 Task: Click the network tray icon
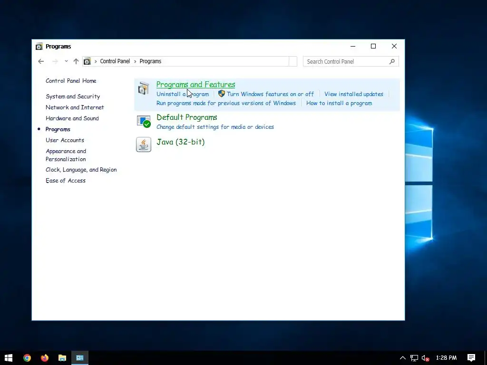[x=414, y=358]
